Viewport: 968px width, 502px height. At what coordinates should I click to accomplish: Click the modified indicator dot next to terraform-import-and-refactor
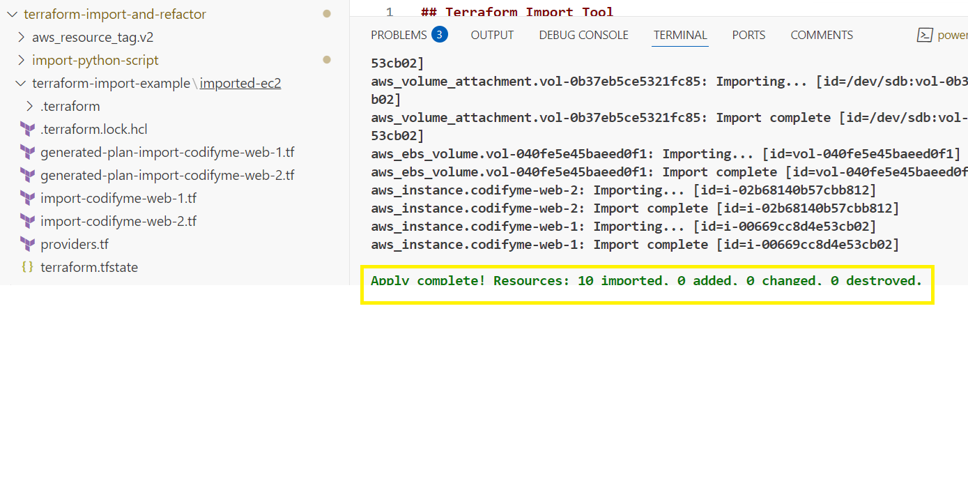point(325,13)
